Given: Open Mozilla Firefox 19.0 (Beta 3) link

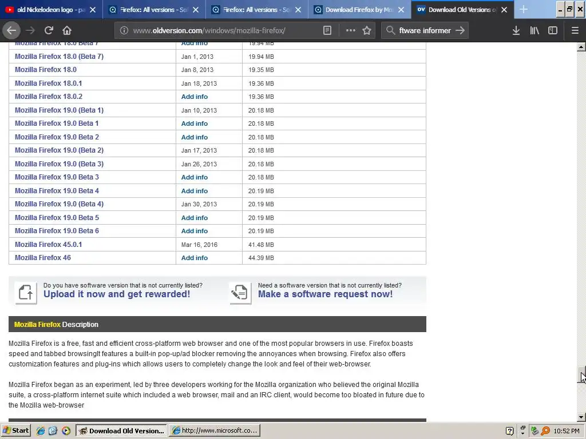Looking at the screenshot, I should 59,164.
